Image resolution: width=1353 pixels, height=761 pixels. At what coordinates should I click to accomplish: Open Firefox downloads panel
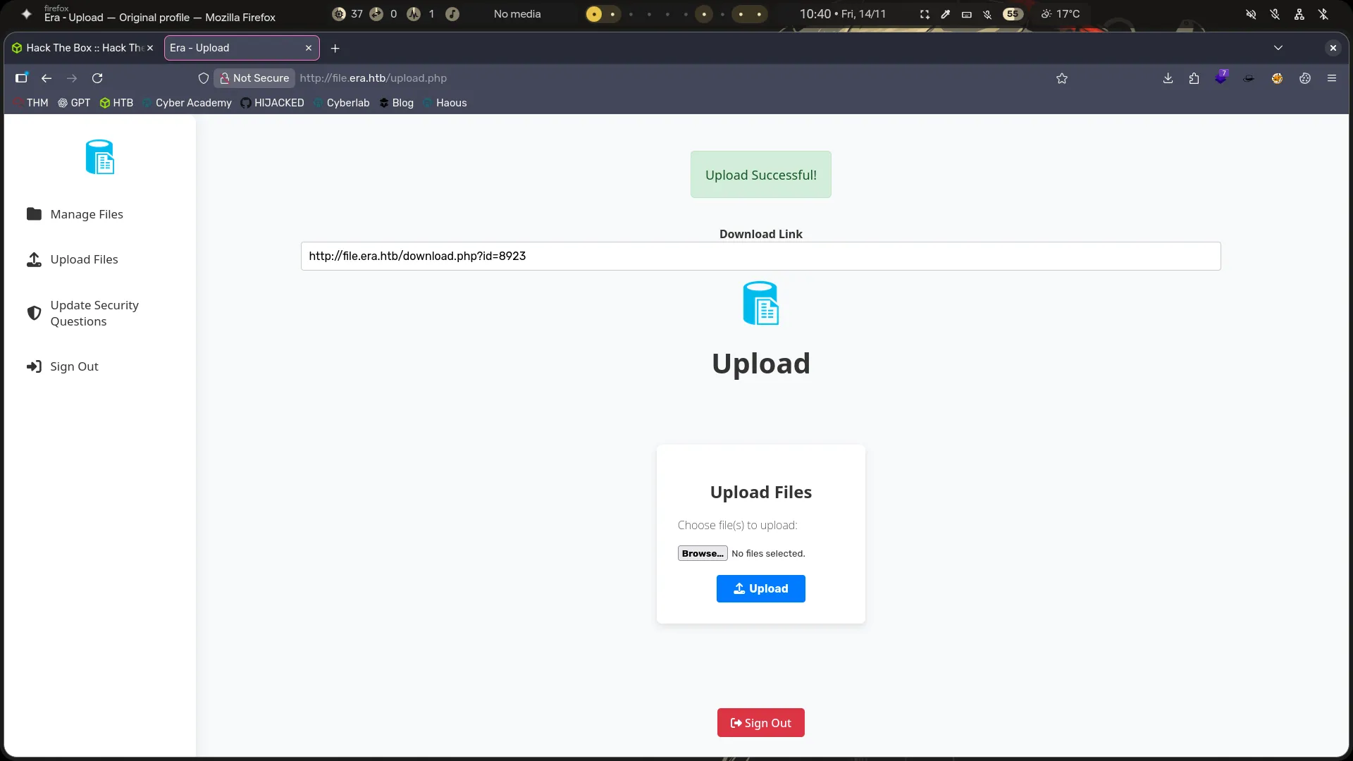tap(1168, 78)
